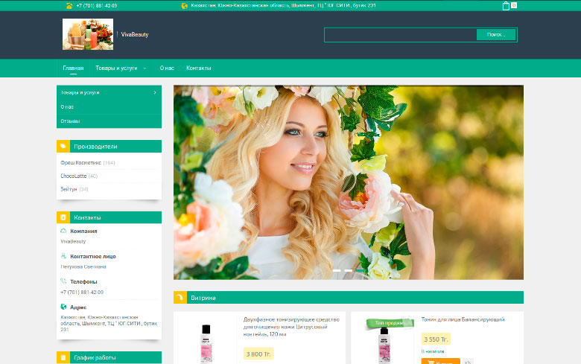Viewport: 581px width, 364px height.
Task: Focus the site search input field
Action: click(400, 35)
